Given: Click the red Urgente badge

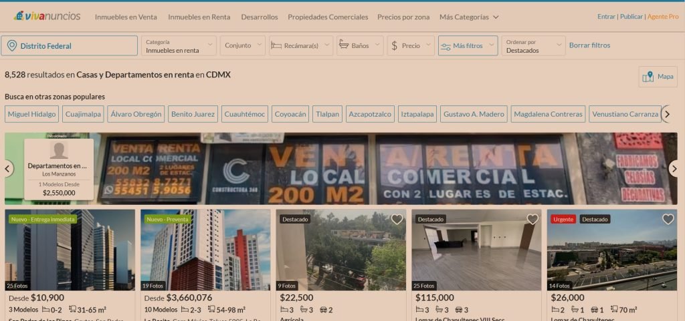Looking at the screenshot, I should (x=563, y=219).
